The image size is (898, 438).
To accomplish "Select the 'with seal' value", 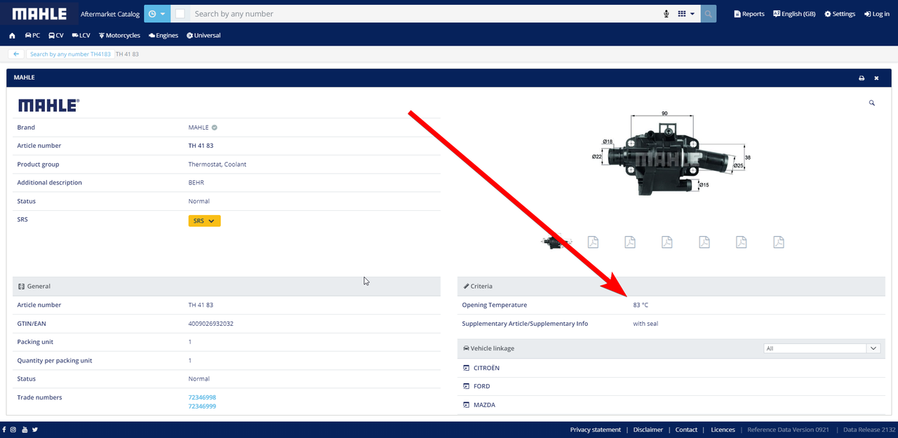I will pos(645,324).
